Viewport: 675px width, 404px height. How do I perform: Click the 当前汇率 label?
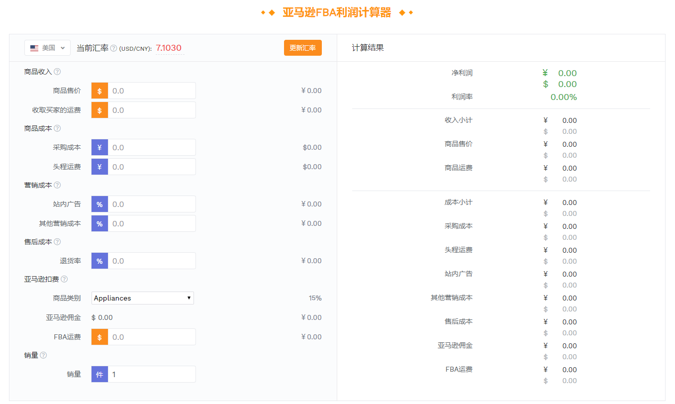click(x=92, y=48)
